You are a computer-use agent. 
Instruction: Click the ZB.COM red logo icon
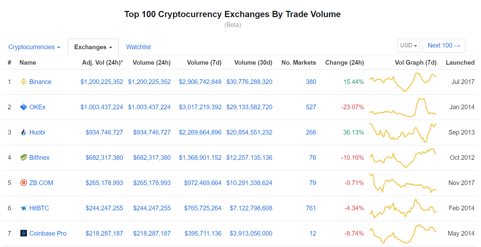point(24,183)
